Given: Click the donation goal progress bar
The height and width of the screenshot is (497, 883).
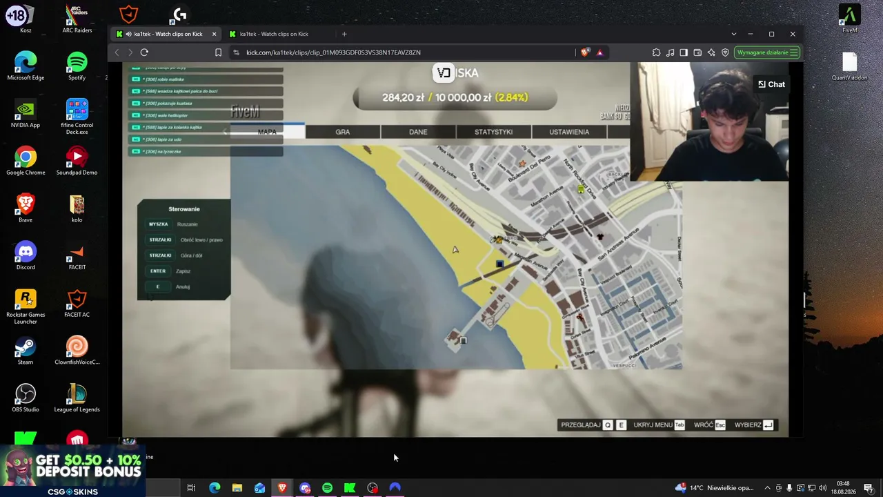Looking at the screenshot, I should coord(455,97).
